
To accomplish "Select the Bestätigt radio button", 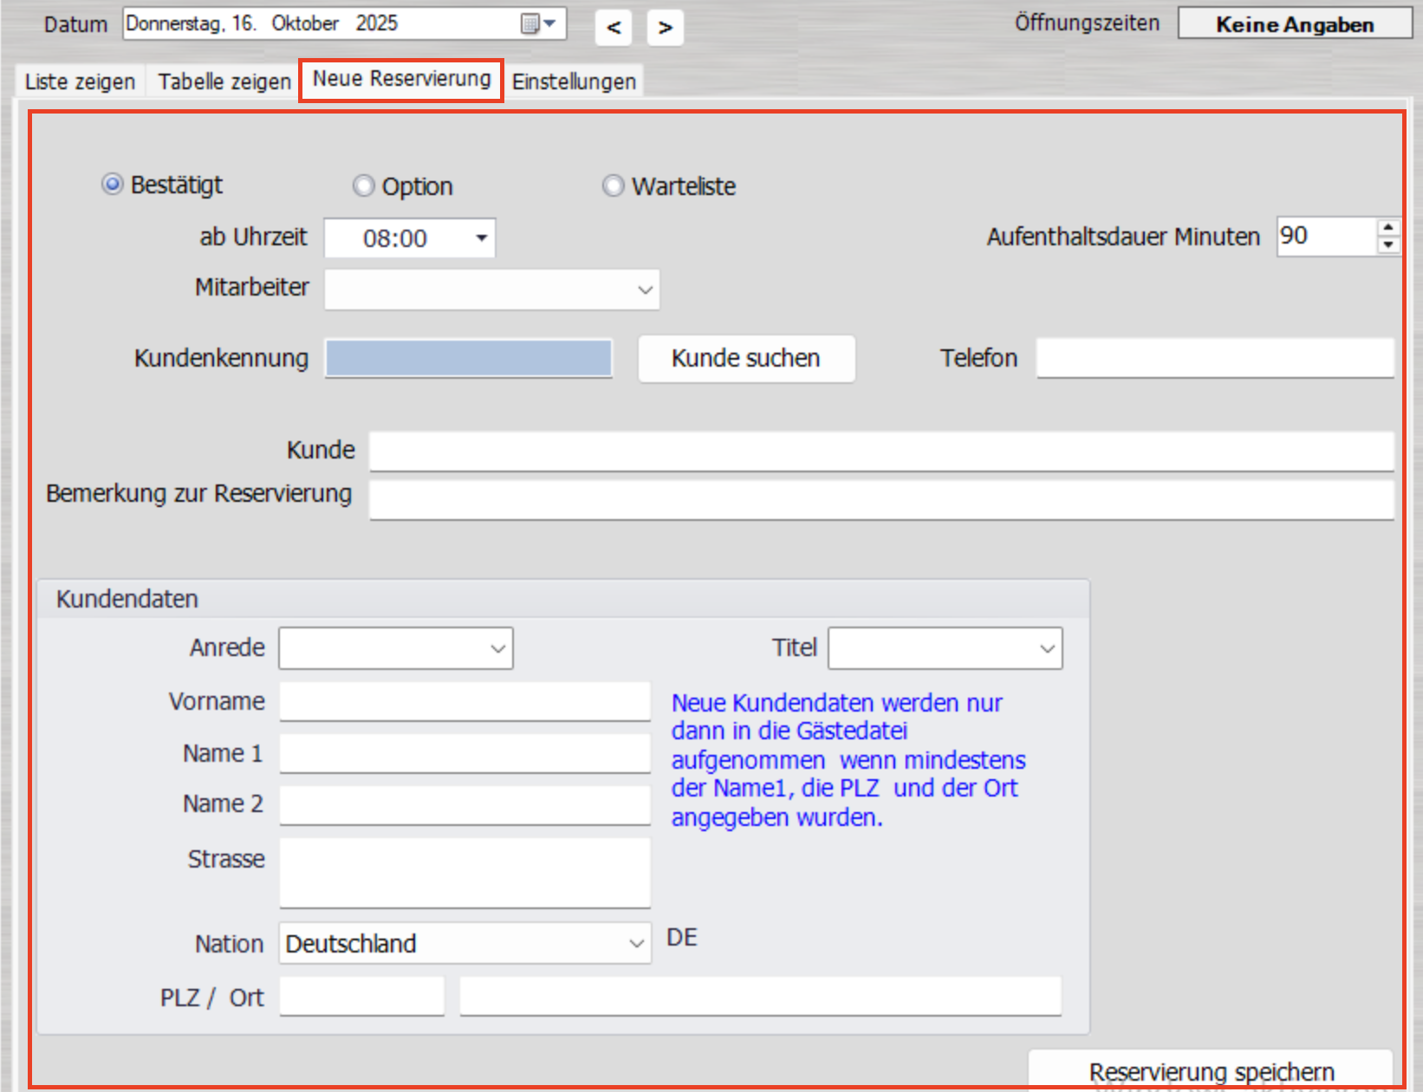I will click(113, 185).
